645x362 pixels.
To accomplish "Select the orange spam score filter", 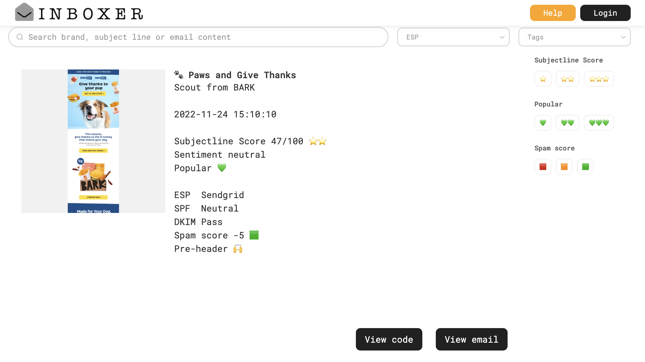I will (x=564, y=167).
